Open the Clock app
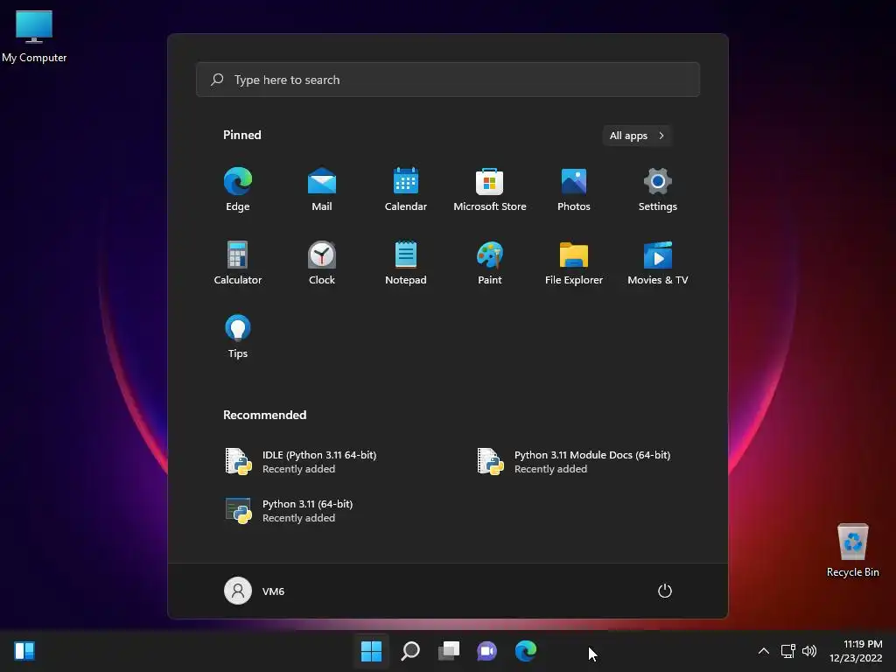The image size is (896, 672). tap(322, 262)
